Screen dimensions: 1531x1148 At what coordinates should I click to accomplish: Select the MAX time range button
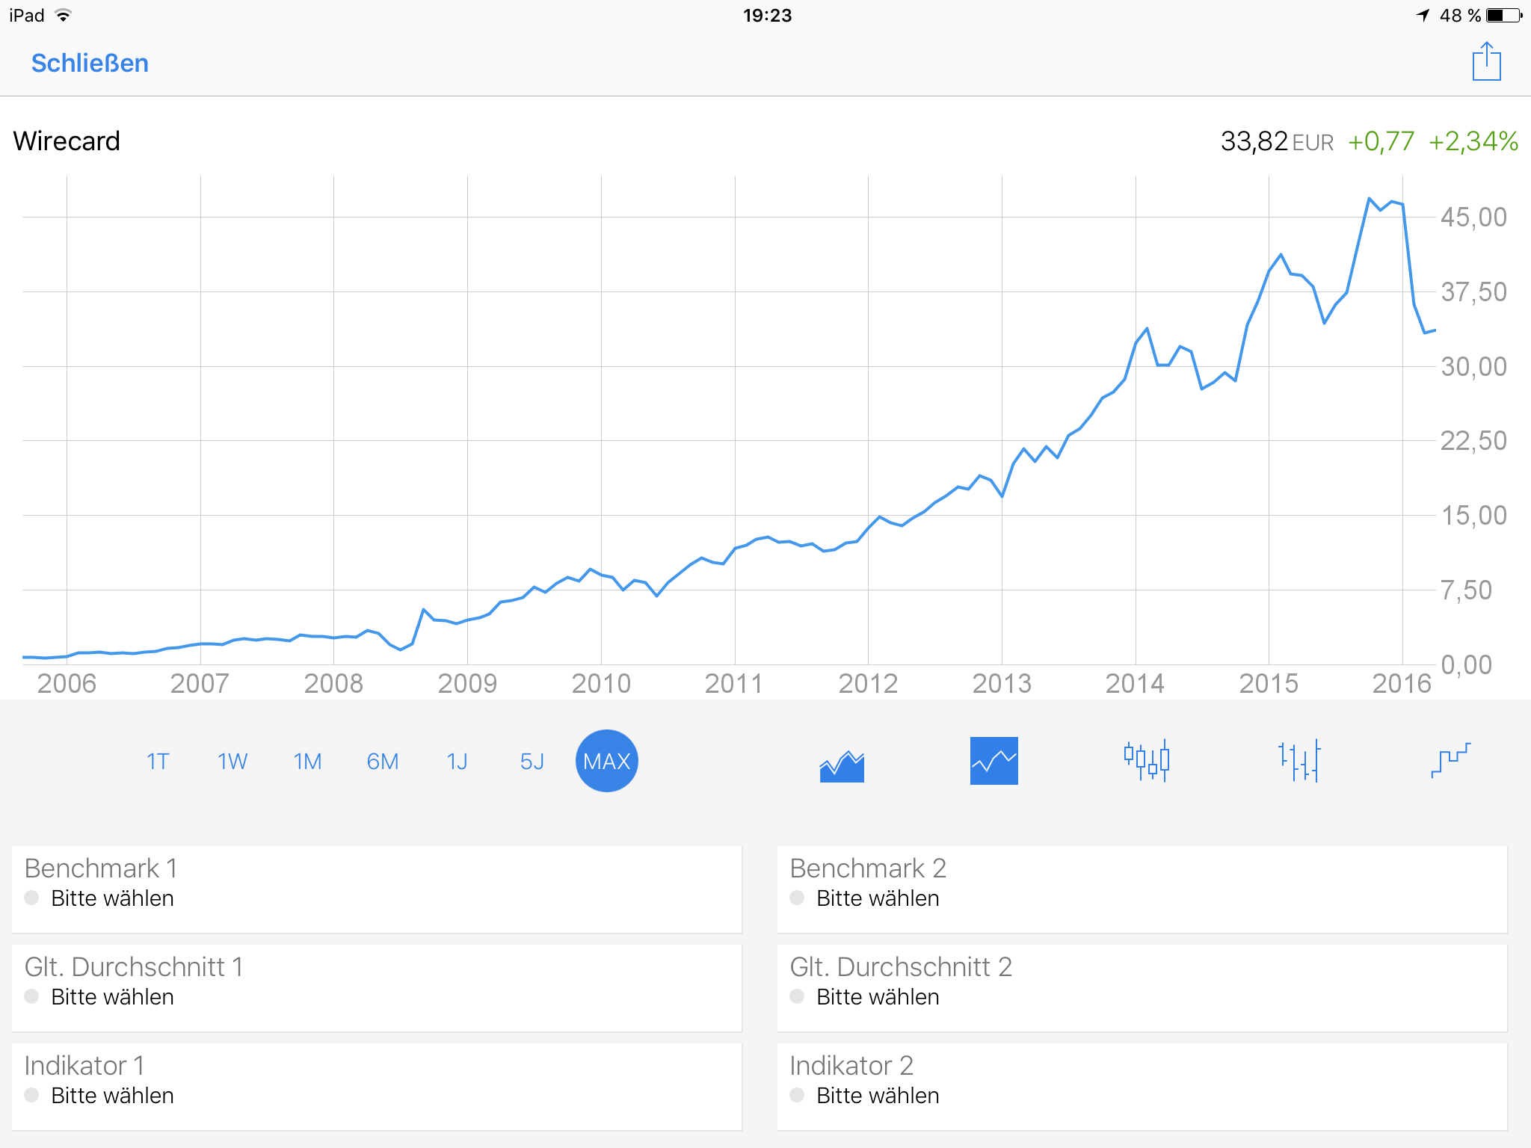tap(607, 762)
